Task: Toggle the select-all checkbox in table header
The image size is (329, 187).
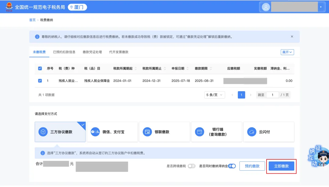Action: pyautogui.click(x=40, y=68)
